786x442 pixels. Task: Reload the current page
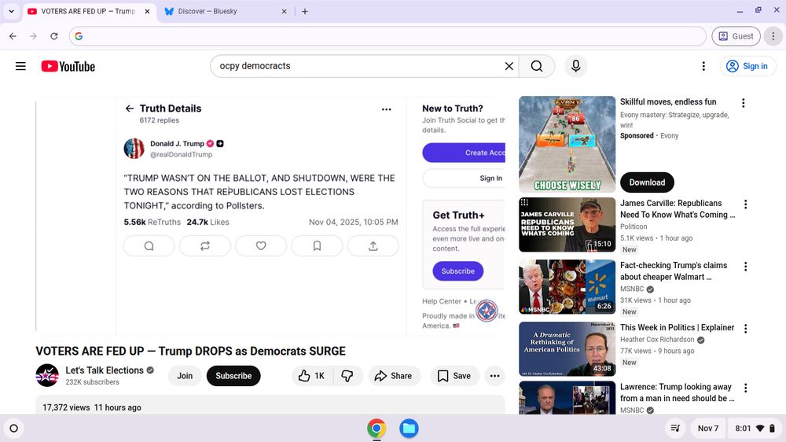point(54,36)
